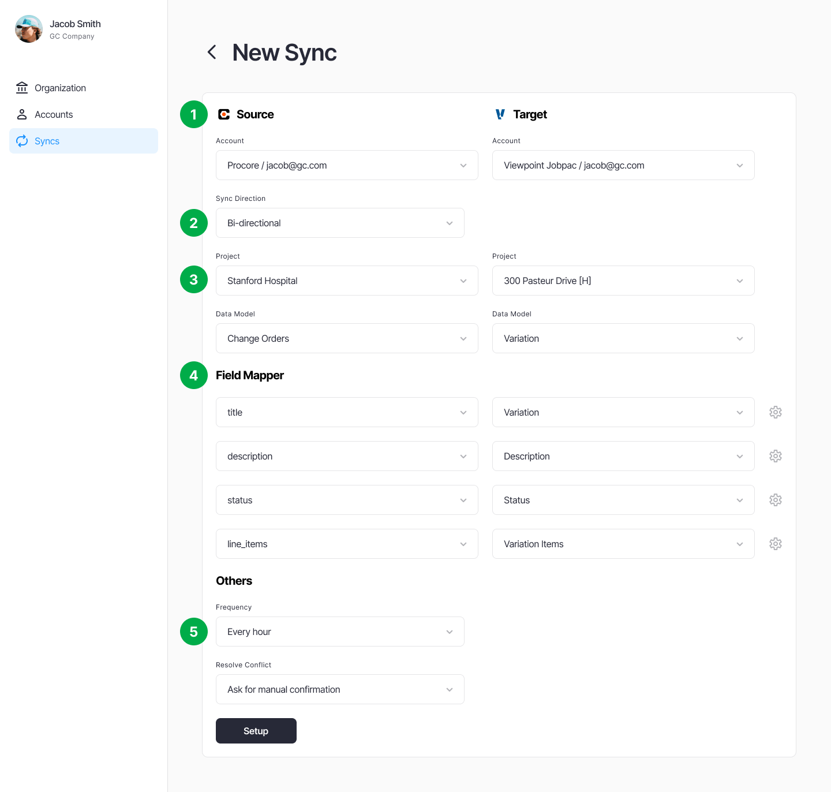
Task: Open the target account dropdown showing Viewpoint Jobpac
Action: [x=623, y=165]
